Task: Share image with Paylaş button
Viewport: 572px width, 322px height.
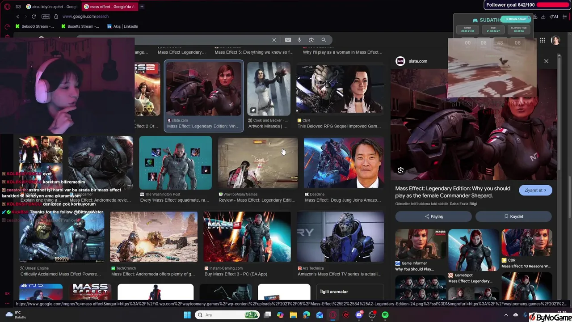Action: pos(433,216)
